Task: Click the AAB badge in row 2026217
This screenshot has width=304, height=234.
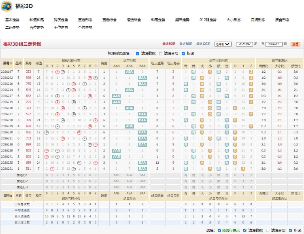Action: coord(116,96)
